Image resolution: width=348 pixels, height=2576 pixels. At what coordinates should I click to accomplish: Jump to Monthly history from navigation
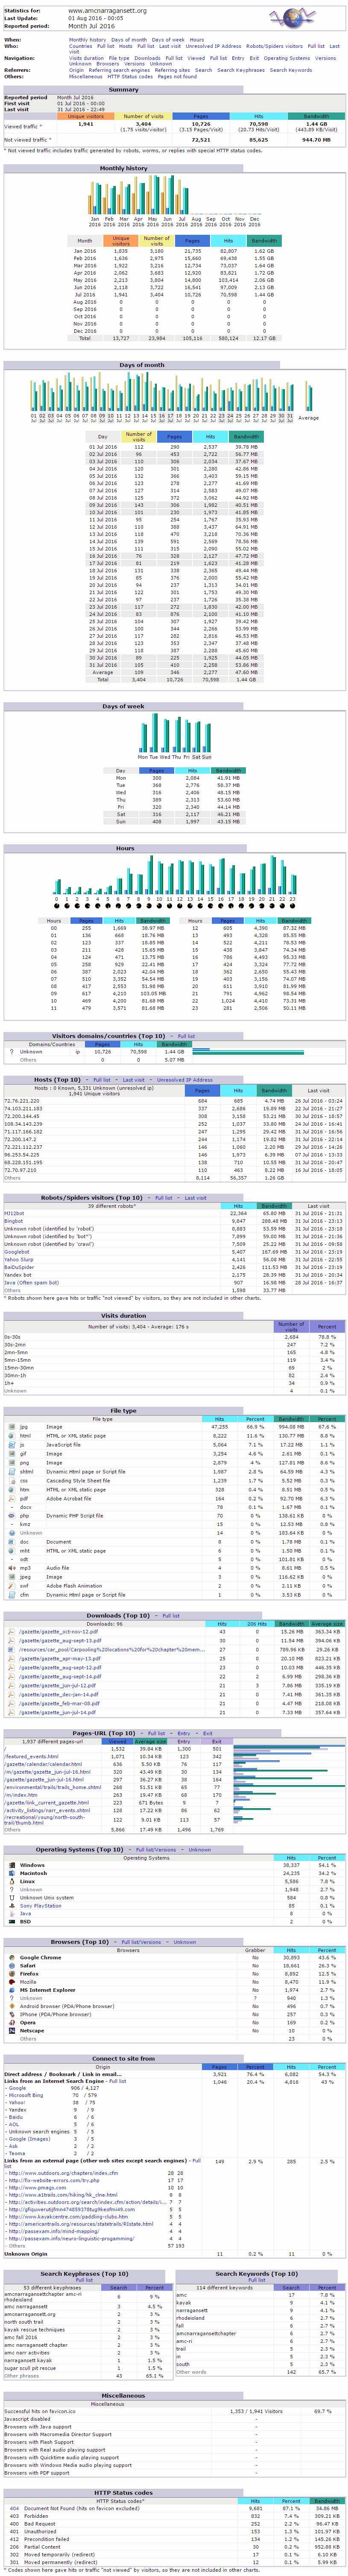pyautogui.click(x=88, y=40)
